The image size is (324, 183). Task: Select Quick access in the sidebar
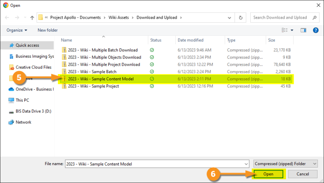(x=27, y=45)
